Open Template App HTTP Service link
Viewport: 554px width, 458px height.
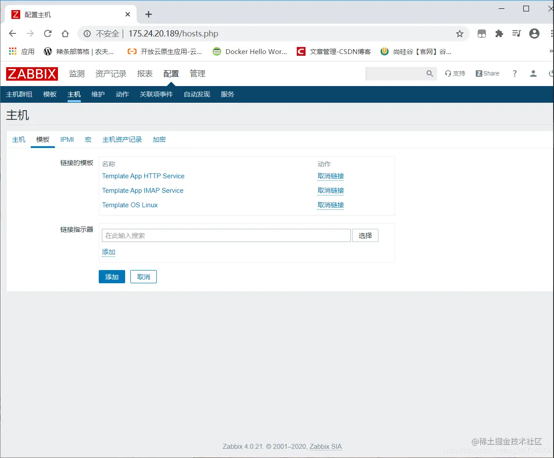144,176
